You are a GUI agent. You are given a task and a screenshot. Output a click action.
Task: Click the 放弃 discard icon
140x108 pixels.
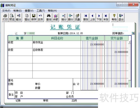pyautogui.click(x=40, y=18)
